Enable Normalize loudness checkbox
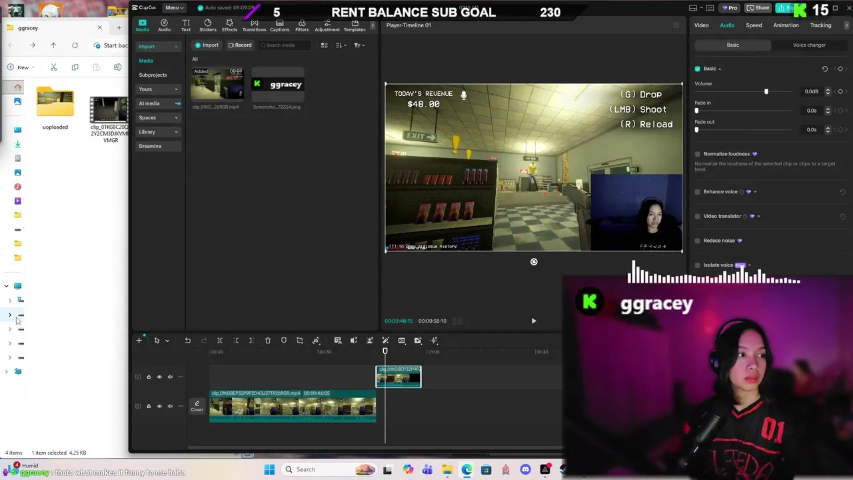853x480 pixels. (x=698, y=154)
